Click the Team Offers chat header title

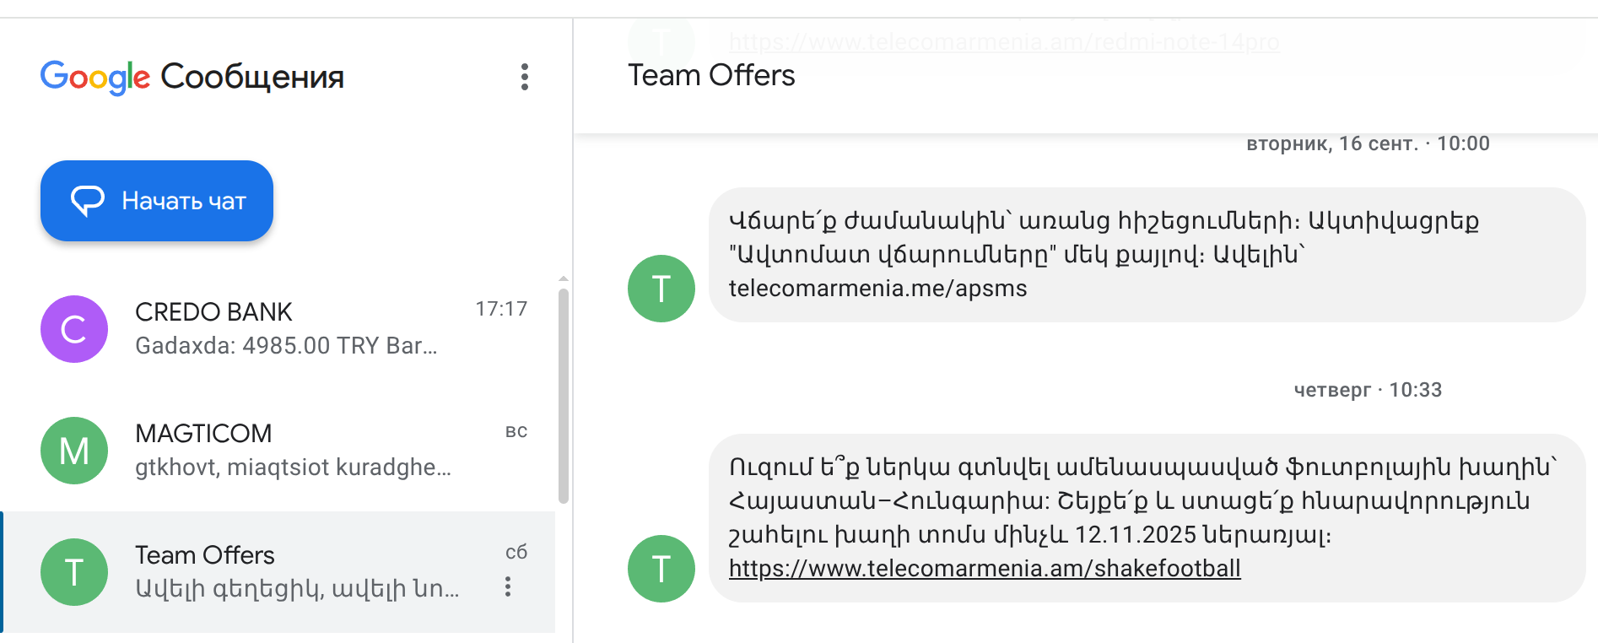click(x=711, y=75)
